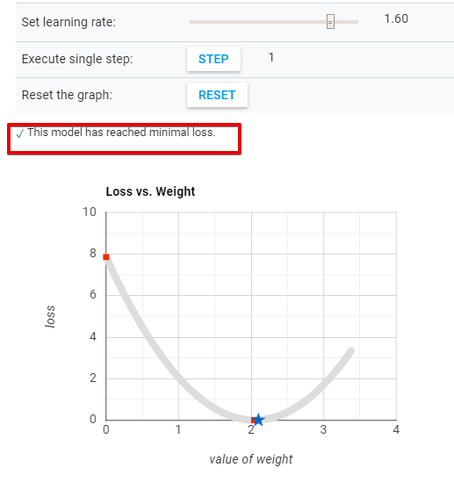Click the STEP button
Image resolution: width=454 pixels, height=482 pixels.
pos(213,59)
